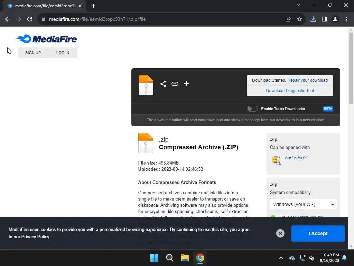This screenshot has width=354, height=266.
Task: Open Windows taskbar search
Action: pyautogui.click(x=169, y=258)
